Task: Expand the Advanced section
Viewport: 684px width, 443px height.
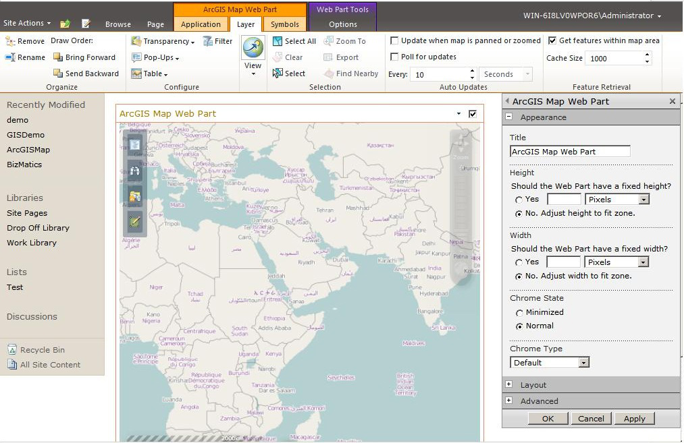Action: (508, 401)
